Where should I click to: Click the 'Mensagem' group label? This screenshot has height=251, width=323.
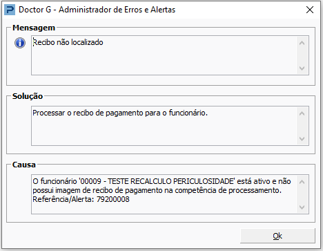pyautogui.click(x=34, y=28)
